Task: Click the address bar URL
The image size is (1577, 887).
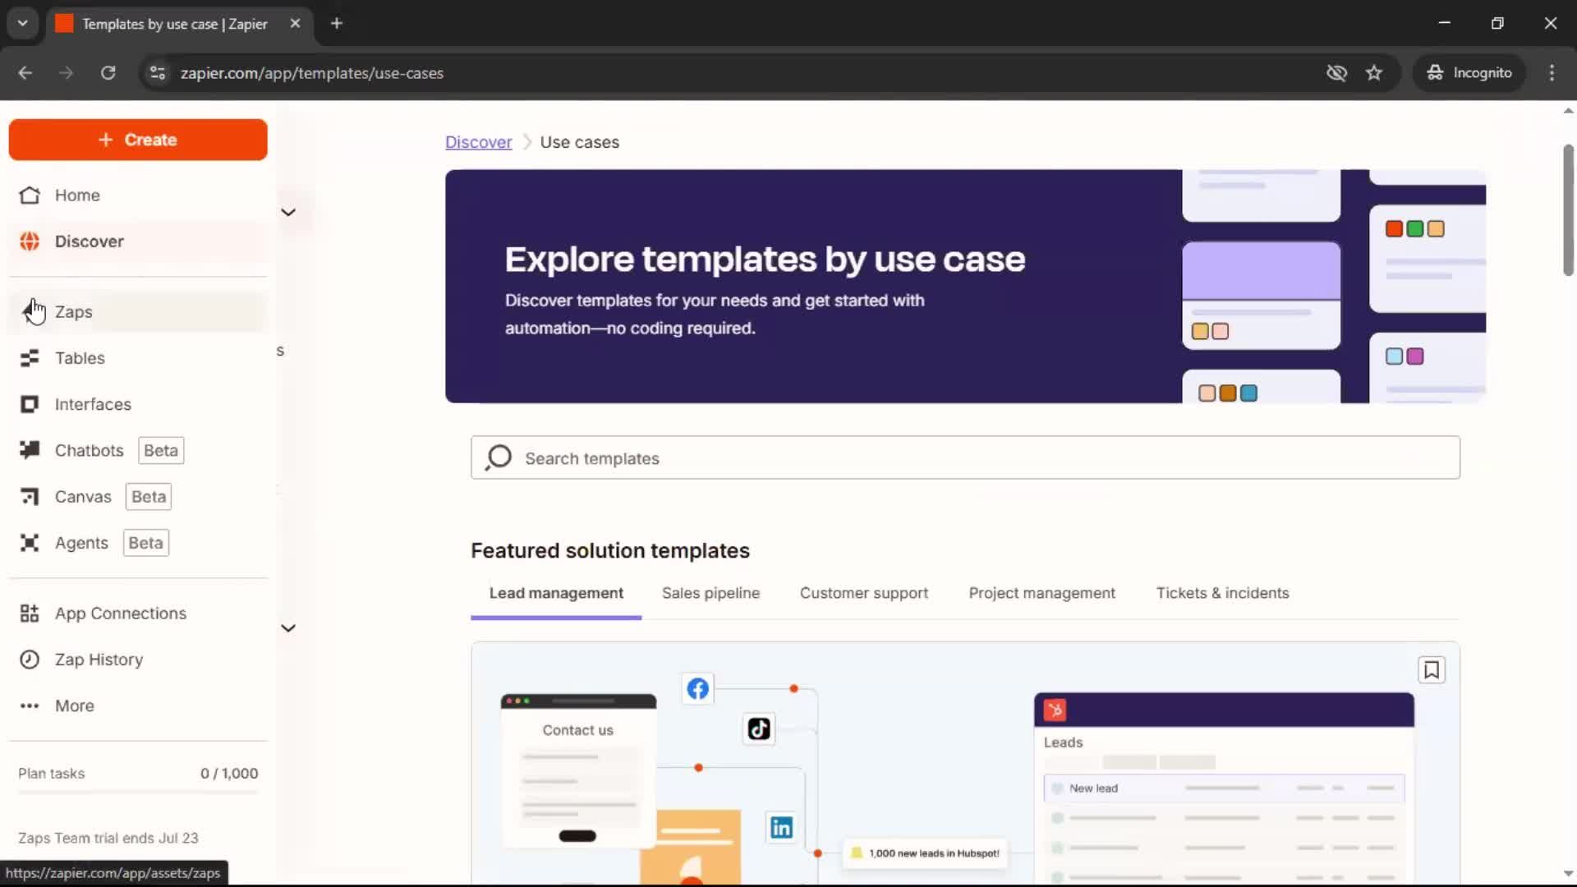Action: [x=312, y=73]
